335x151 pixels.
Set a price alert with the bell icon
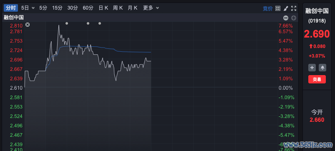click(322, 68)
